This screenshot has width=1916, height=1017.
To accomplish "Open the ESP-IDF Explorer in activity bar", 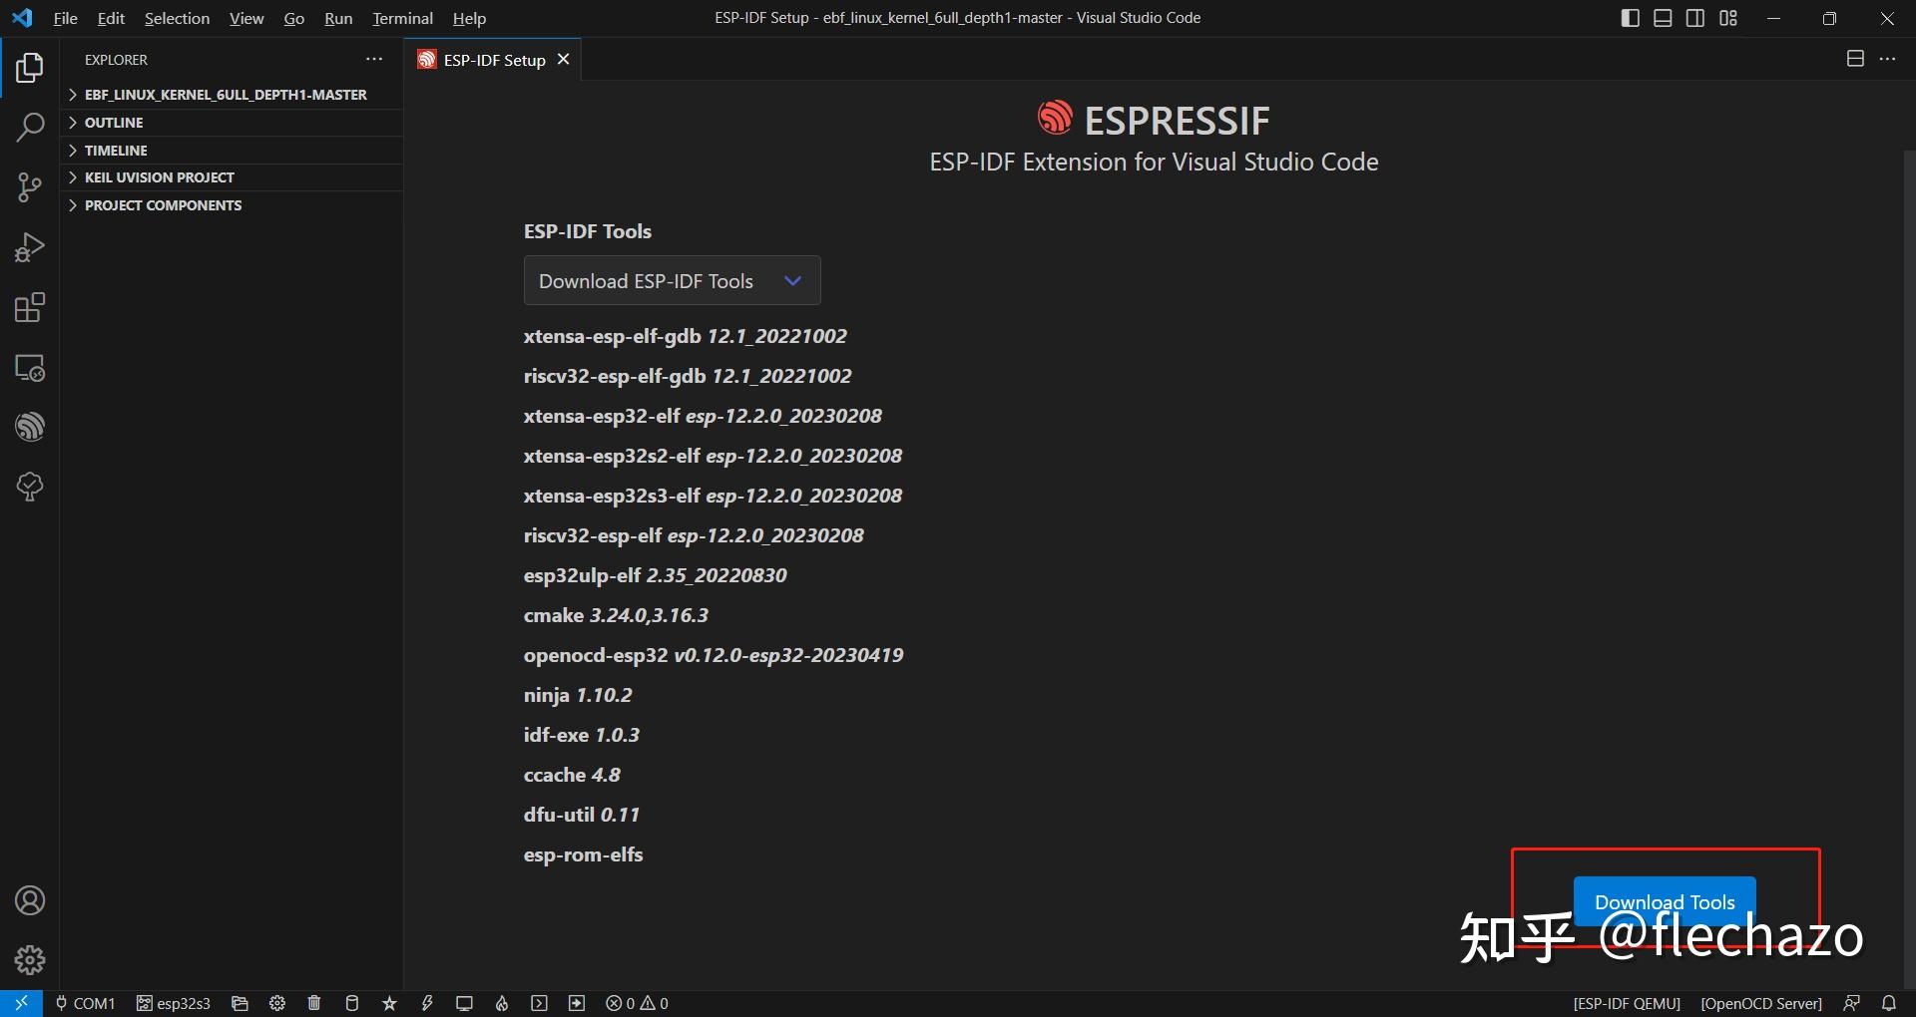I will click(x=30, y=427).
